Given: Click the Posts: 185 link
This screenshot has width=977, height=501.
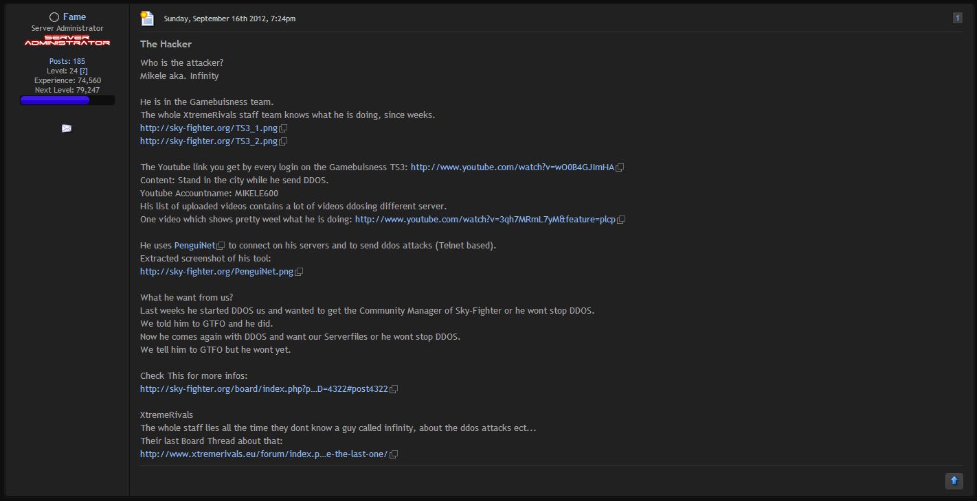Looking at the screenshot, I should tap(67, 61).
